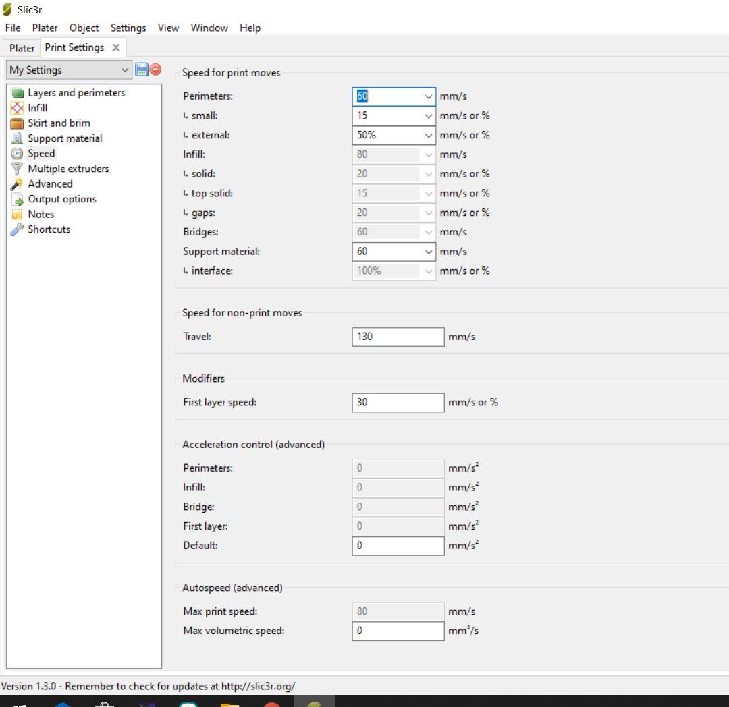This screenshot has height=707, width=729.
Task: Close the Print Settings tab
Action: (x=116, y=47)
